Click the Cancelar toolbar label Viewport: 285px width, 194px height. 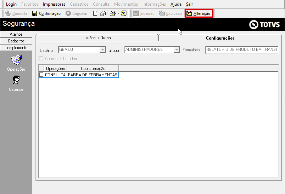pyautogui.click(x=80, y=13)
